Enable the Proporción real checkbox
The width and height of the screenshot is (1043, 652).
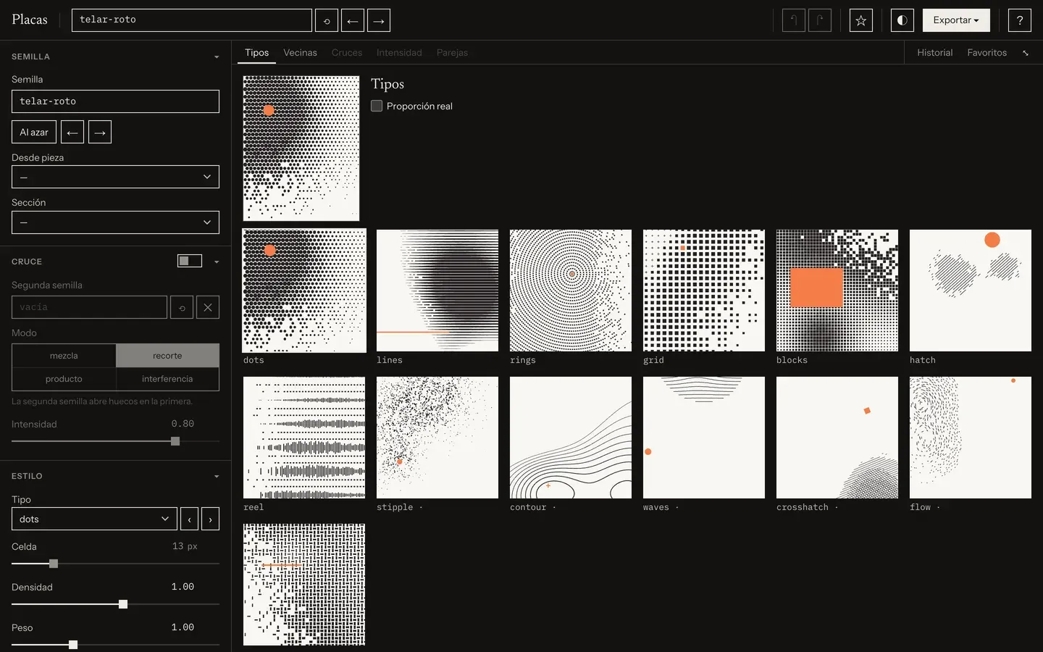(x=377, y=106)
